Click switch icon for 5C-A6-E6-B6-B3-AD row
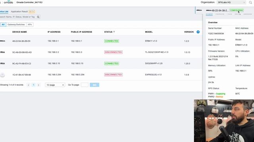The image size is (254, 142). coord(2,52)
